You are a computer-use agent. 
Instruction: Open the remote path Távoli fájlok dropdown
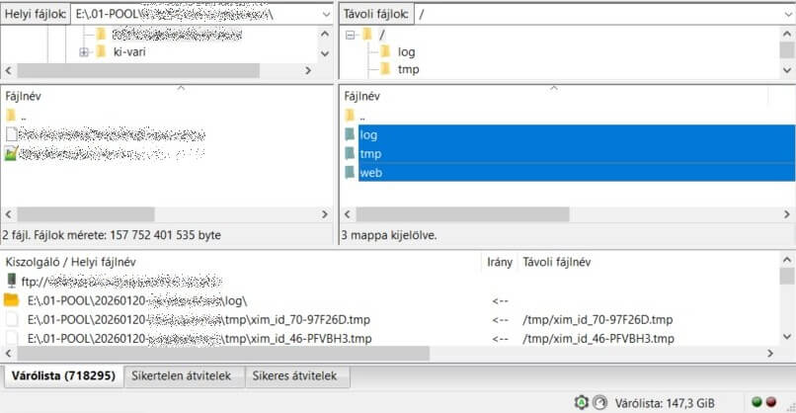(x=785, y=15)
